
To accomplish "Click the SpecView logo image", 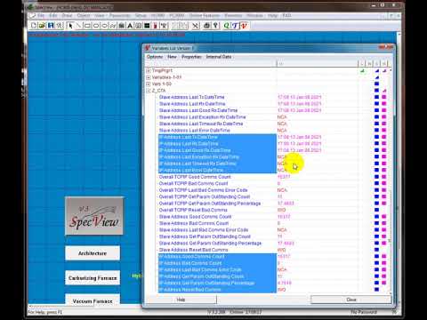I will tap(94, 216).
